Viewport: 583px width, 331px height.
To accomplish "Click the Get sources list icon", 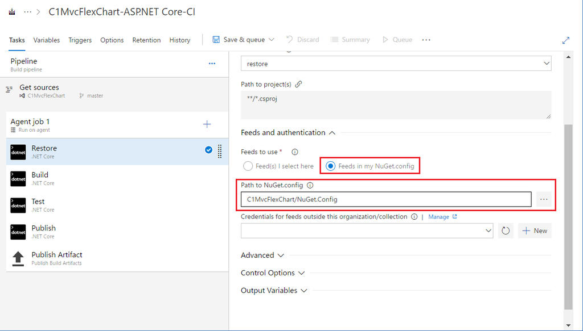I will 9,89.
